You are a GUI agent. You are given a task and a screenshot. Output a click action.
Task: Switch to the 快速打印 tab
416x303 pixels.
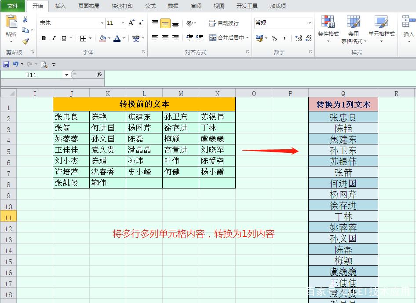point(122,6)
